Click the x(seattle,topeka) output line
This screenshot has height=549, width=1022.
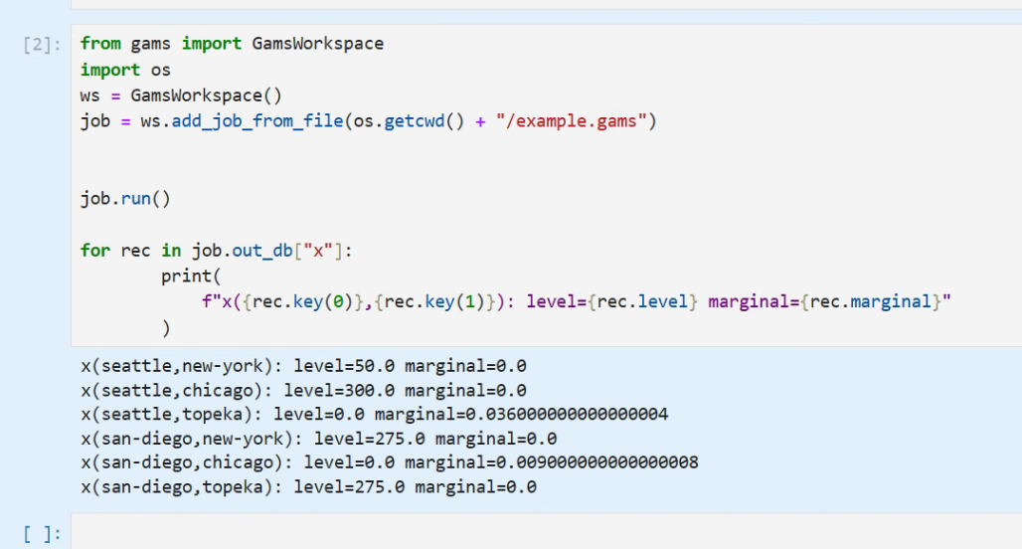click(374, 414)
